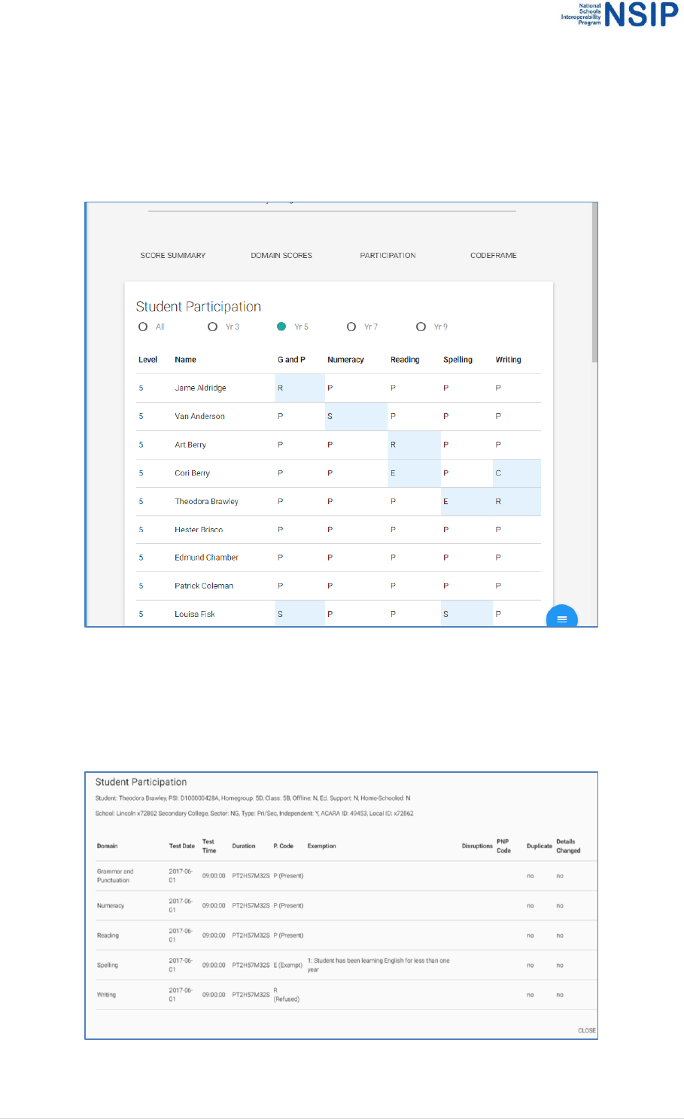Screen dimensions: 684x1119
Task: Switch to the Score Summary tab
Action: click(173, 256)
